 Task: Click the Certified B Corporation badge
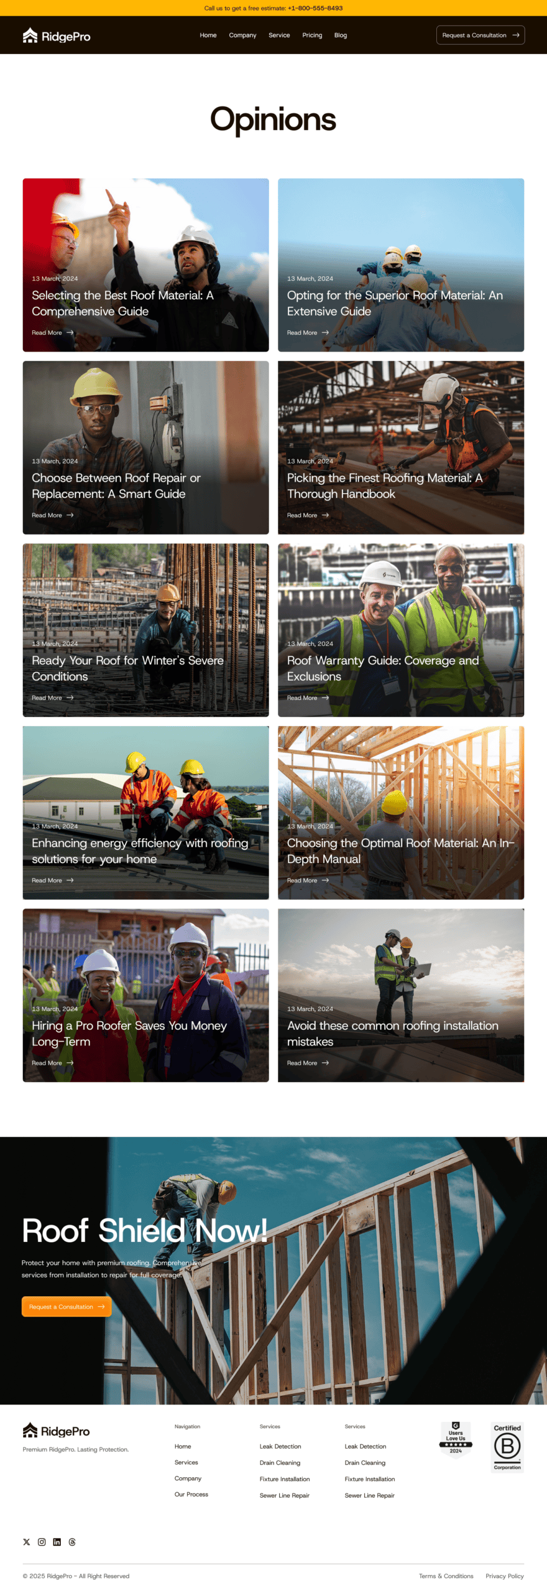pyautogui.click(x=507, y=1447)
